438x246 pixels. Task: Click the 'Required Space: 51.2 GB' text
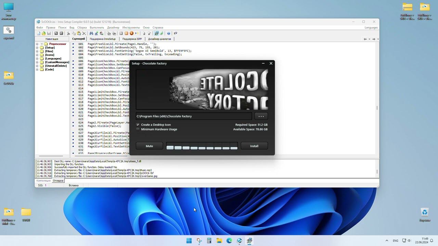pos(252,125)
